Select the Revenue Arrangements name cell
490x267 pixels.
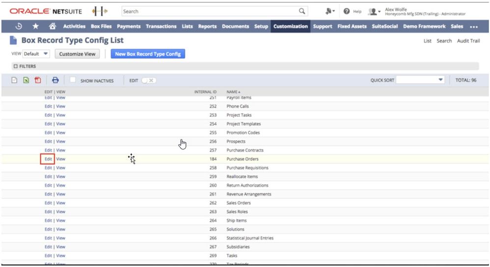click(249, 194)
